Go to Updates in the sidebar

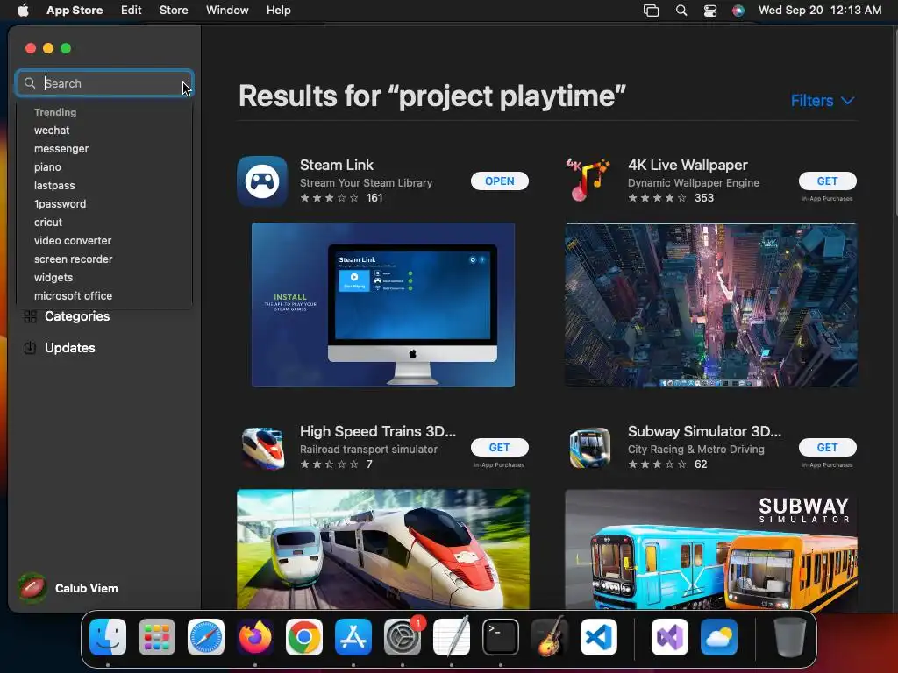click(70, 348)
